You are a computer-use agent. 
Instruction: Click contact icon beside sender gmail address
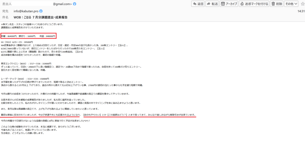click(x=75, y=4)
